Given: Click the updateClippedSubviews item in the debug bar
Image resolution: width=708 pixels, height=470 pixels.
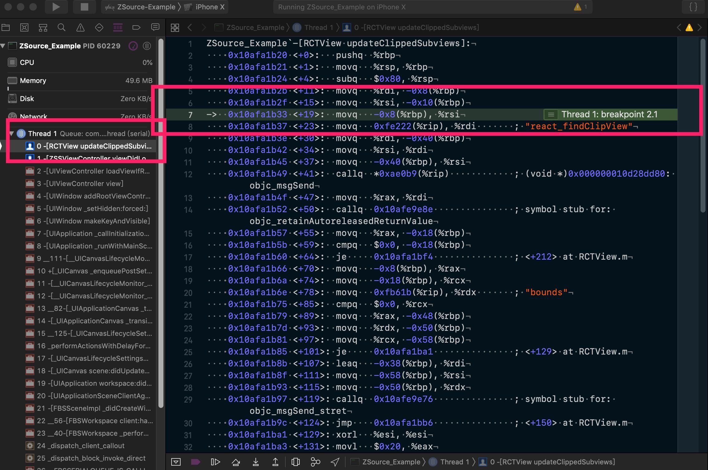Looking at the screenshot, I should pos(547,462).
